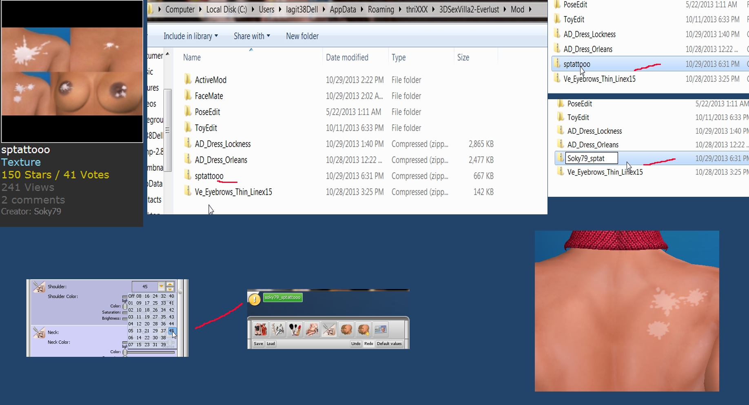
Task: Click Computer in the address breadcrumb
Action: (x=180, y=9)
